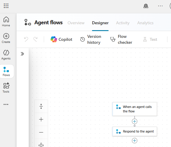Open the environment globe icon
This screenshot has width=171, height=147.
click(146, 6)
